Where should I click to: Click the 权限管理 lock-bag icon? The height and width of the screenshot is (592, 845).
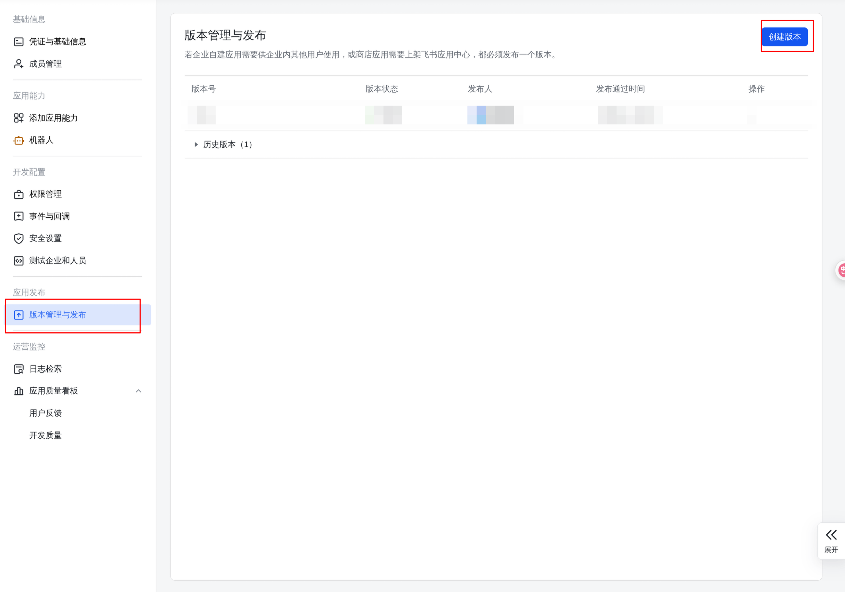(19, 195)
